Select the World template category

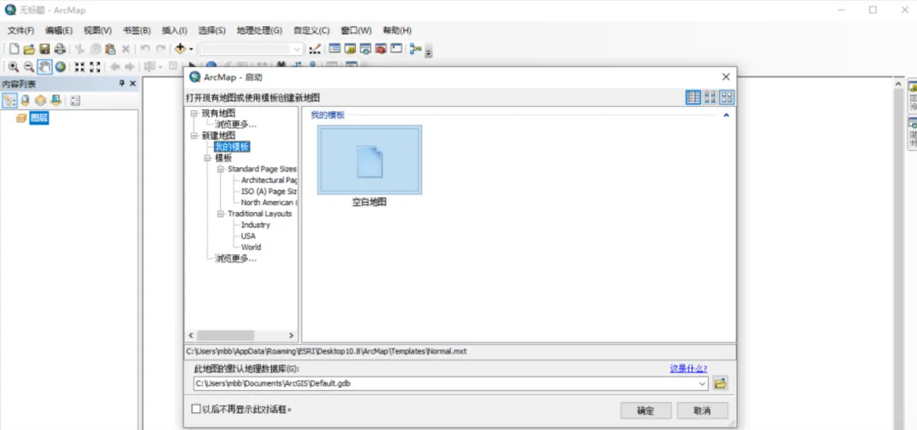pos(250,247)
